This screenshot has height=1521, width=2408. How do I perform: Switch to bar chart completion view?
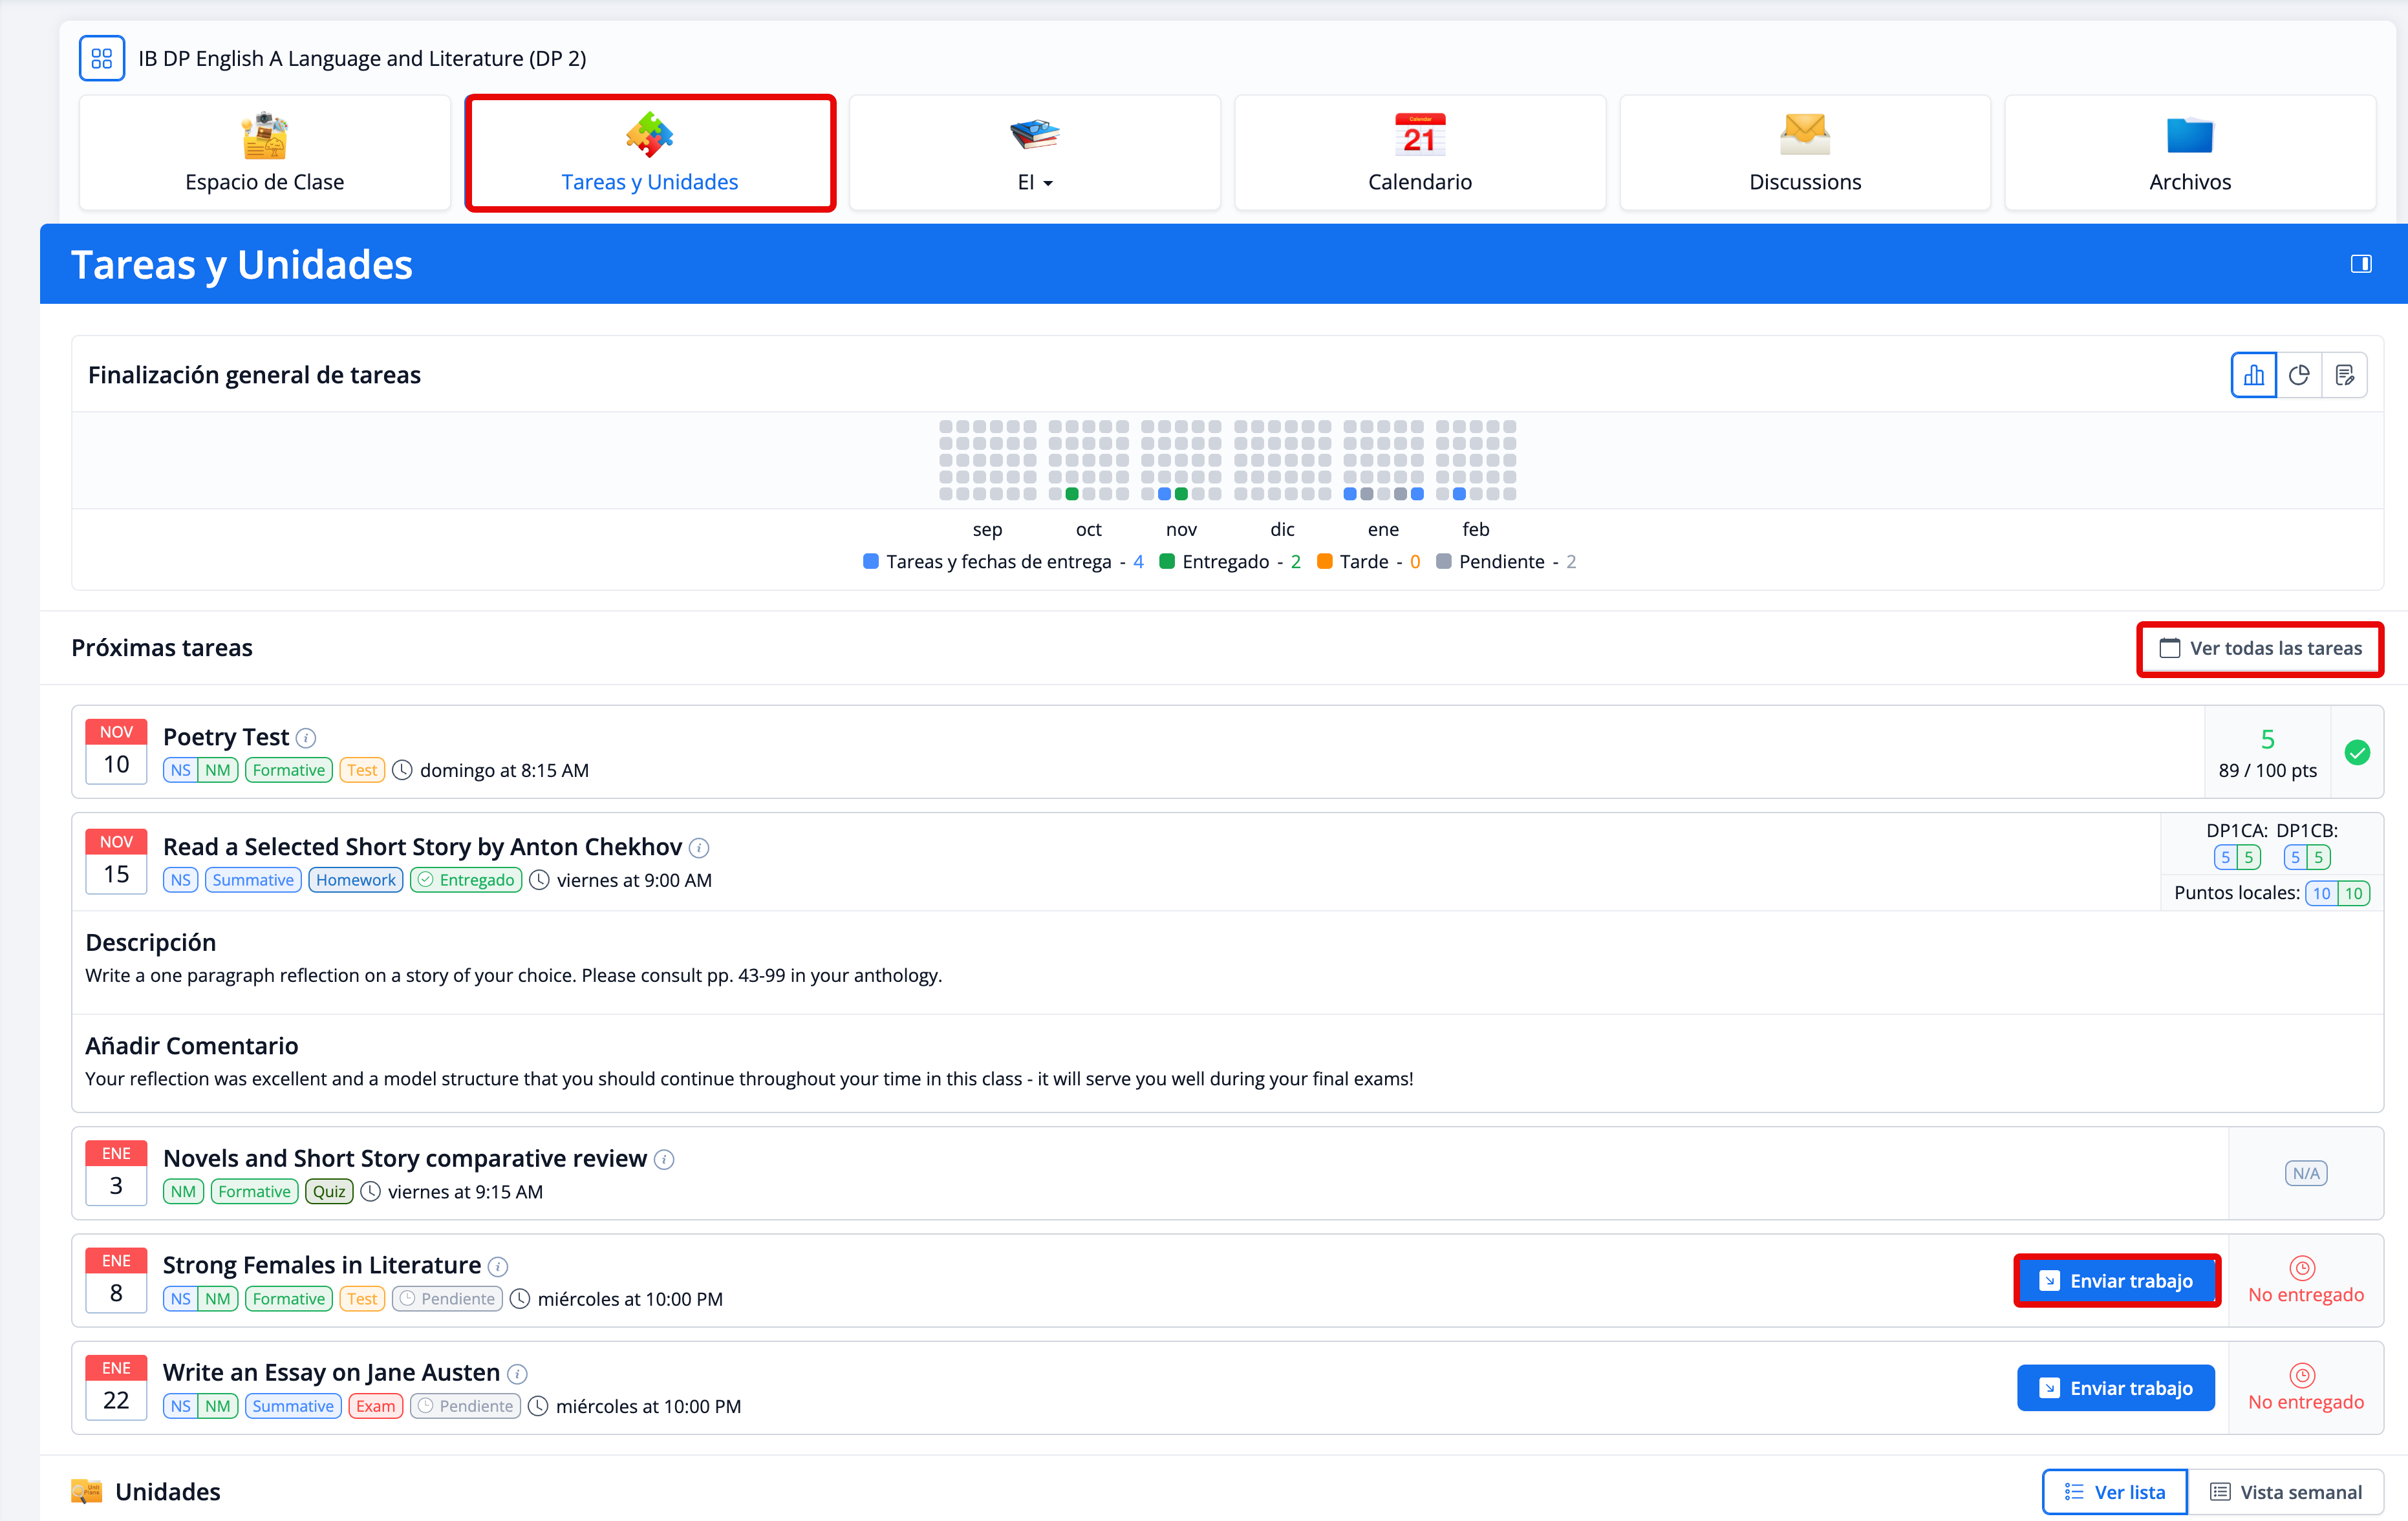click(2253, 375)
